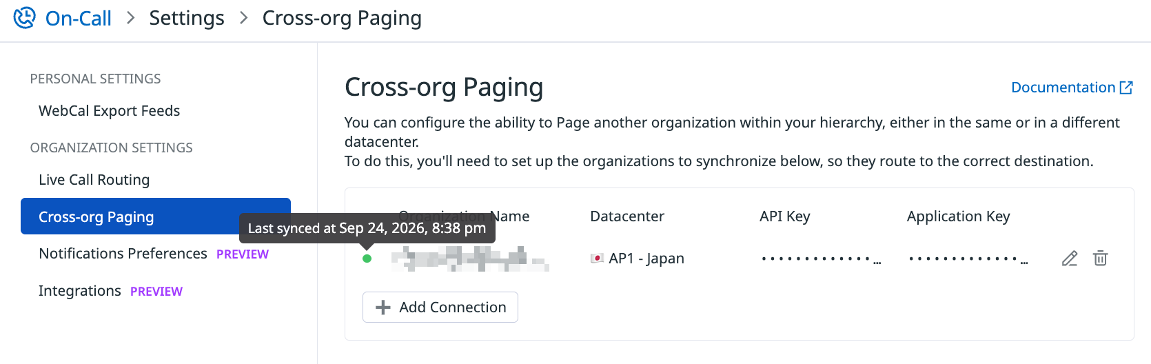Select Cross-org Paging in the sidebar

pos(156,216)
